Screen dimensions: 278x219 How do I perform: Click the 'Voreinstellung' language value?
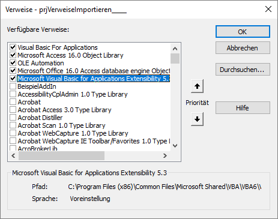pyautogui.click(x=90, y=199)
